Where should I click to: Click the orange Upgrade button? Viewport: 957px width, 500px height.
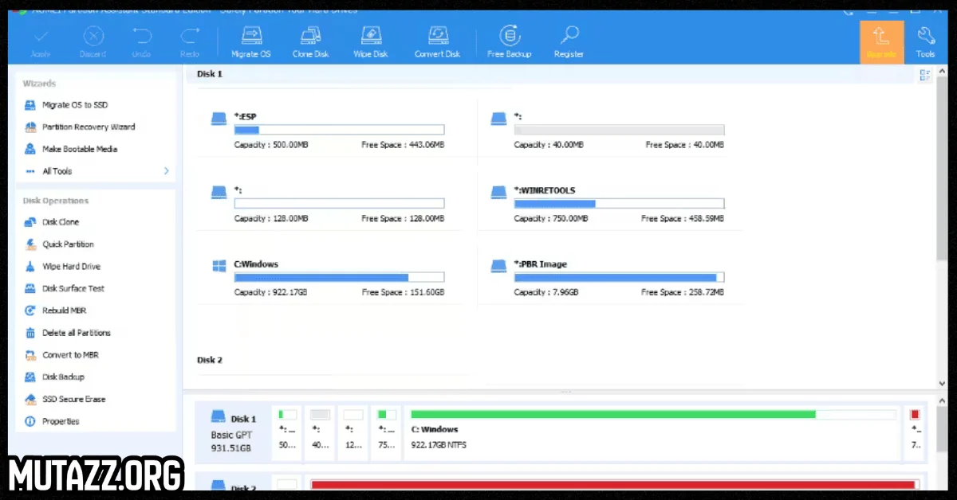click(x=881, y=40)
